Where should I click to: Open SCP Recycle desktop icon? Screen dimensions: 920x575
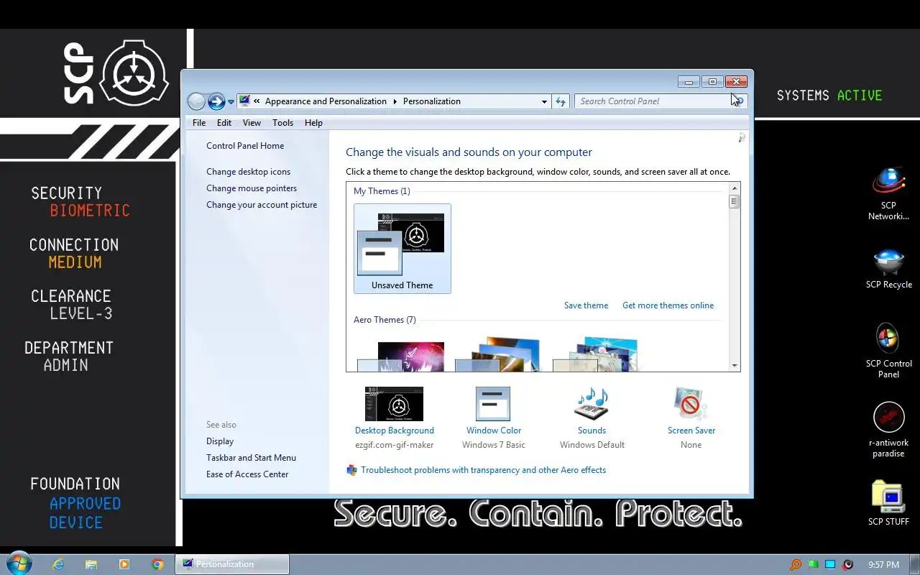[x=888, y=269]
